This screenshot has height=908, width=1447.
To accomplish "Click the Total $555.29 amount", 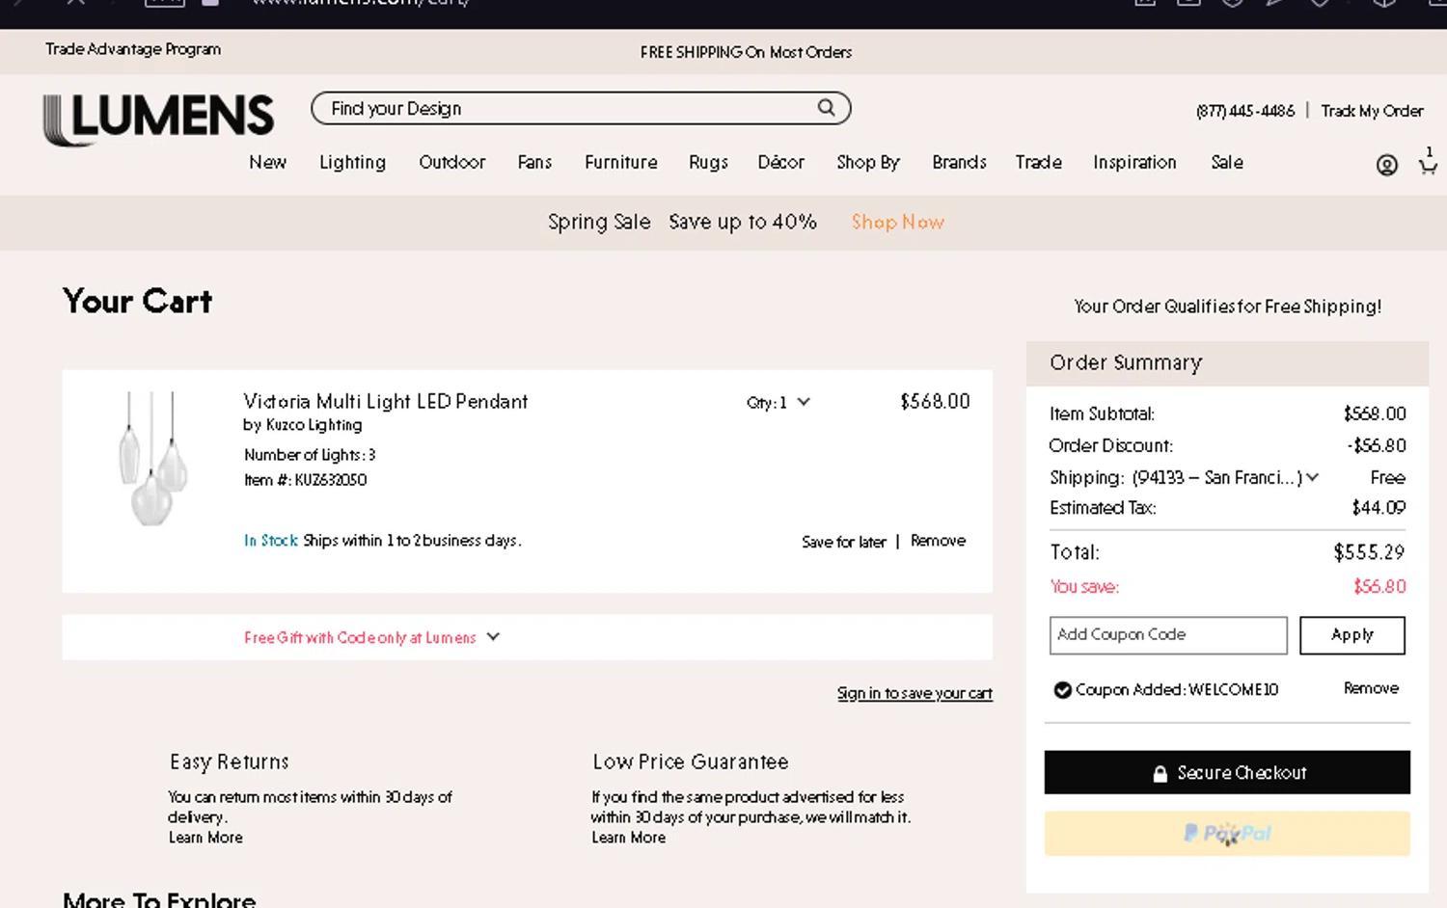I will pyautogui.click(x=1369, y=552).
